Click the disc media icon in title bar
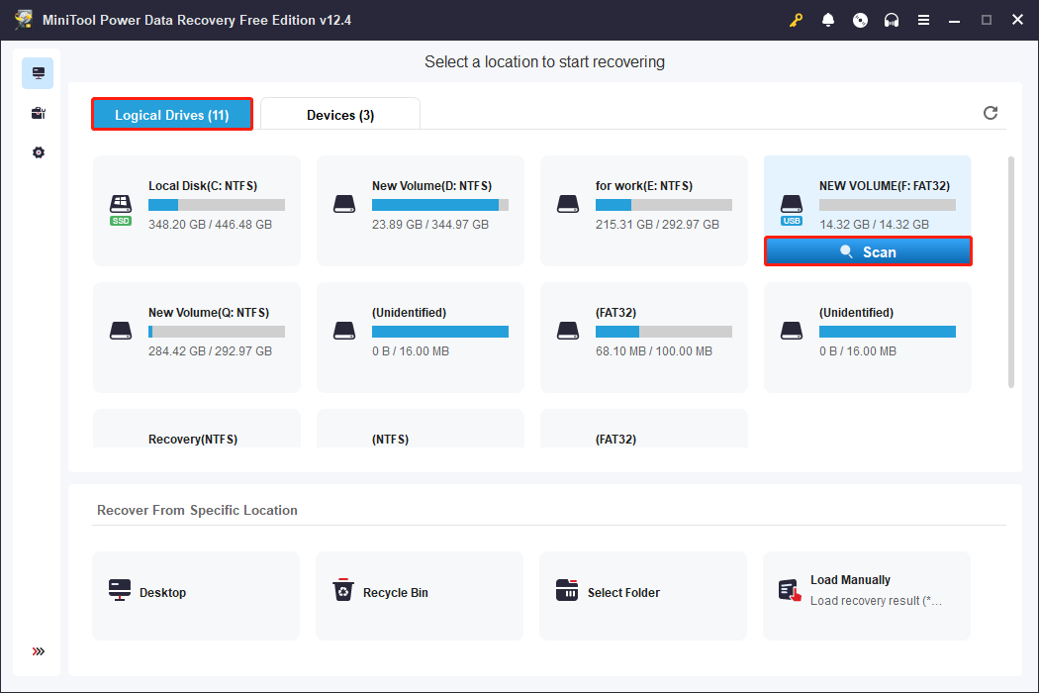 click(860, 20)
